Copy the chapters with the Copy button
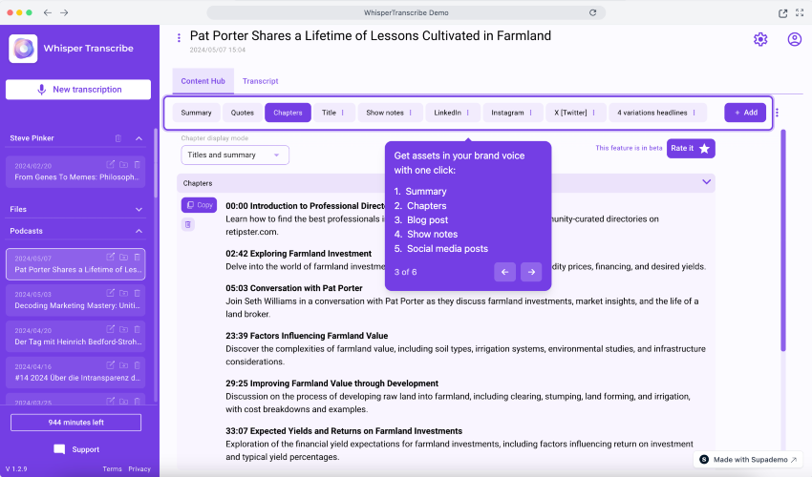Screen dimensions: 812x477 (200, 205)
